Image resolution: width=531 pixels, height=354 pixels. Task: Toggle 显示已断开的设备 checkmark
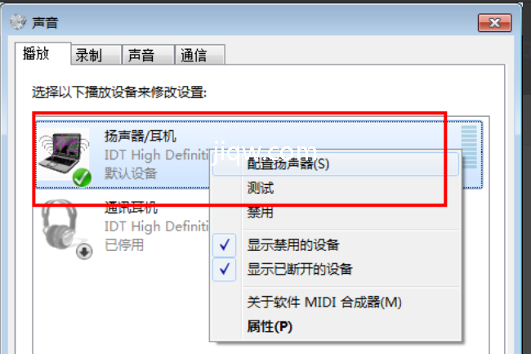[224, 269]
